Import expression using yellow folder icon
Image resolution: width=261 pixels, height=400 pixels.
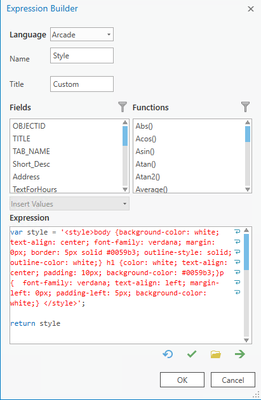(x=216, y=354)
